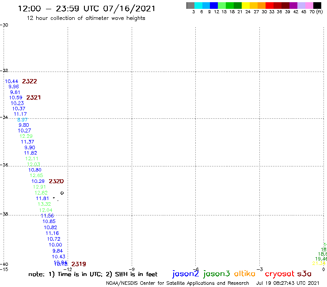Click the 70 (ft) label on the scale
Viewport: 327px width, 287px height.
click(316, 12)
